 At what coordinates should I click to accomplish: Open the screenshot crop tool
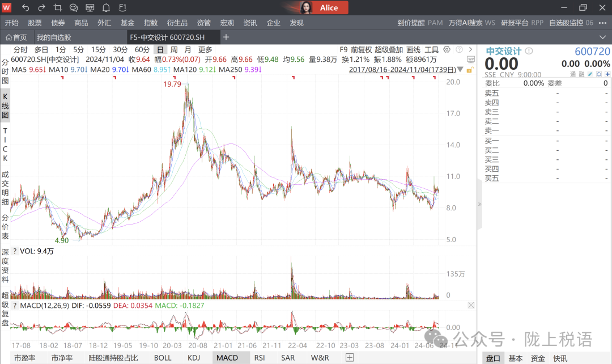tap(58, 7)
